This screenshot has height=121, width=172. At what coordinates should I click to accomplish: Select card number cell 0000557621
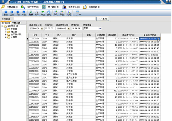coord(35,48)
